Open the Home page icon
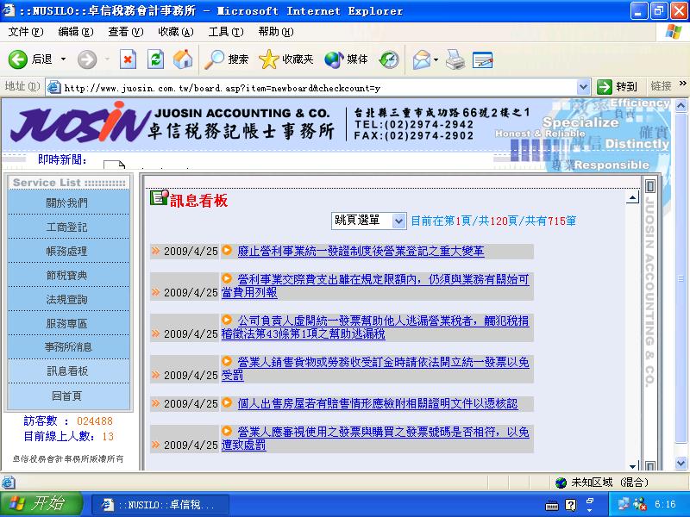 pos(183,59)
